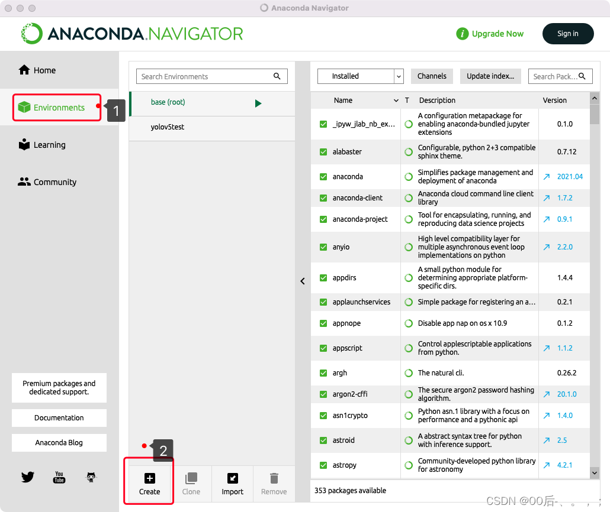Click Premium packages and dedicated support

point(59,388)
